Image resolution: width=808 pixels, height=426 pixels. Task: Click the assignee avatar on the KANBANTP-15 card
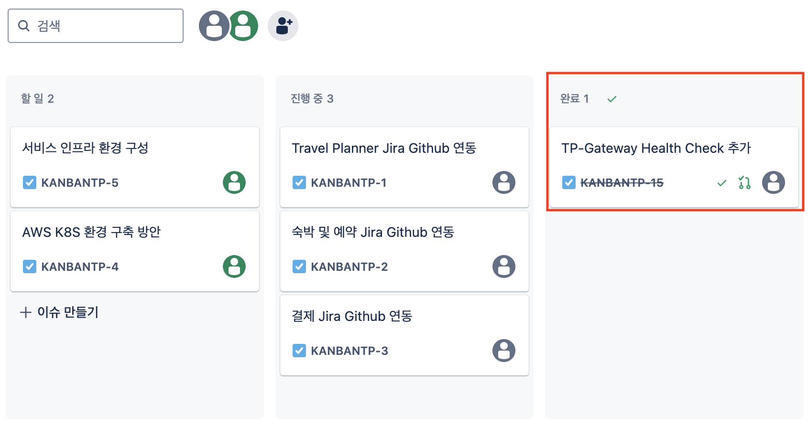pyautogui.click(x=774, y=182)
